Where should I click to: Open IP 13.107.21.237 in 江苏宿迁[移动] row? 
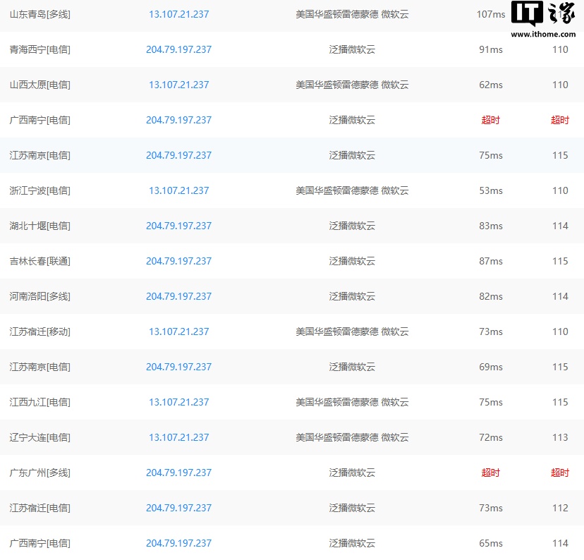[x=178, y=331]
